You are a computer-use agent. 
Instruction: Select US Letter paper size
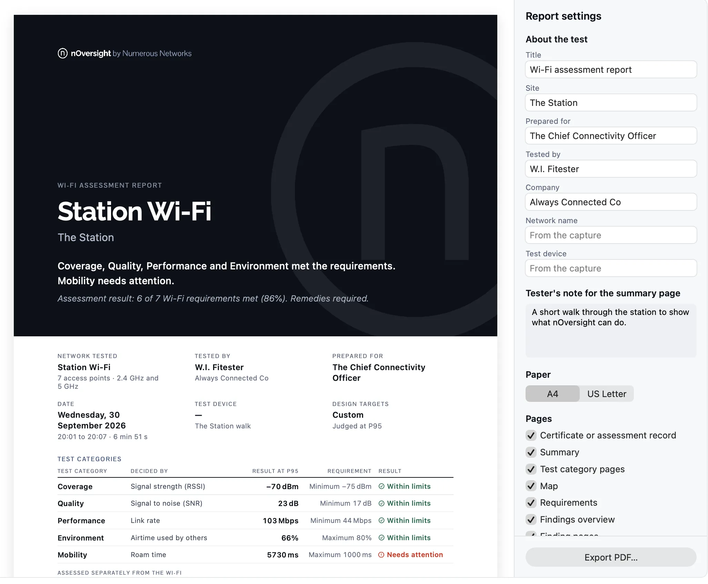coord(607,394)
